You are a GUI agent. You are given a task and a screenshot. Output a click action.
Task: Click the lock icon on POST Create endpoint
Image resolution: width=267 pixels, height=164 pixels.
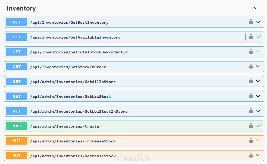coord(251,126)
